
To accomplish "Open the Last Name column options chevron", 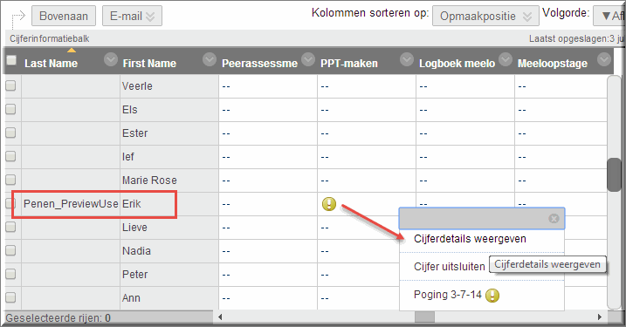I will pos(111,59).
